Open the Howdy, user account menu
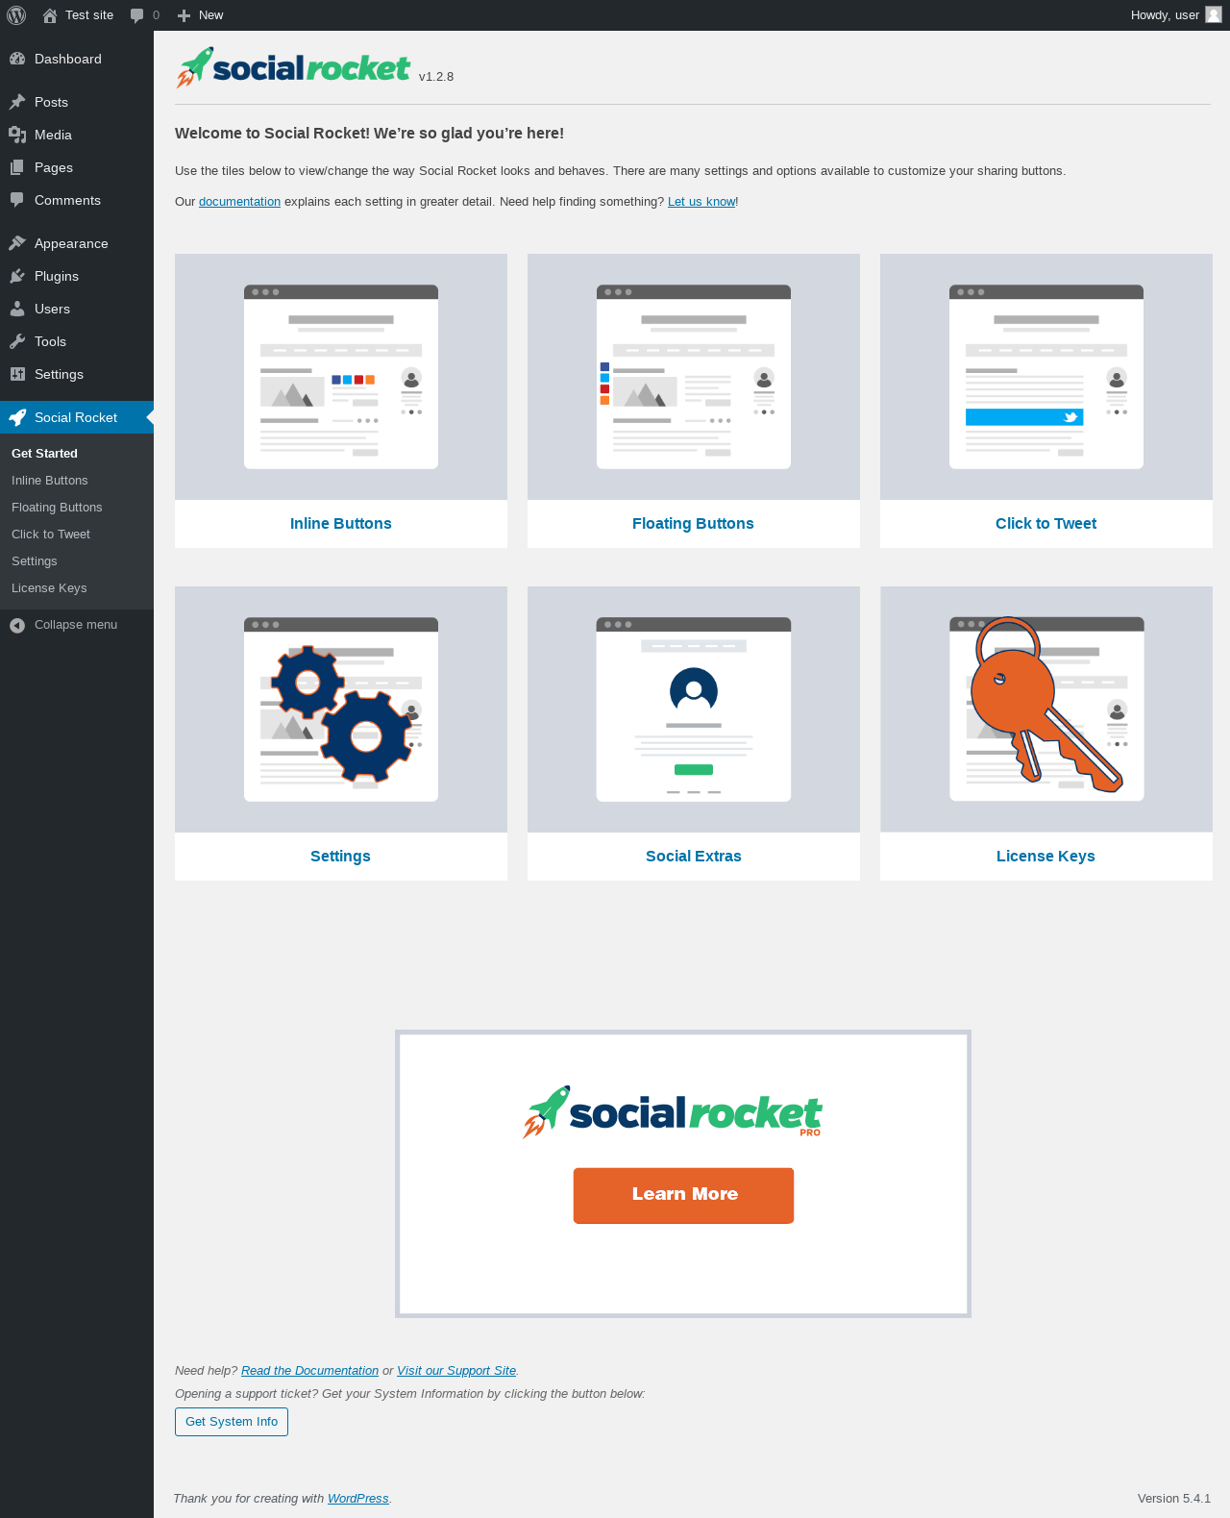The image size is (1230, 1518). click(1175, 15)
